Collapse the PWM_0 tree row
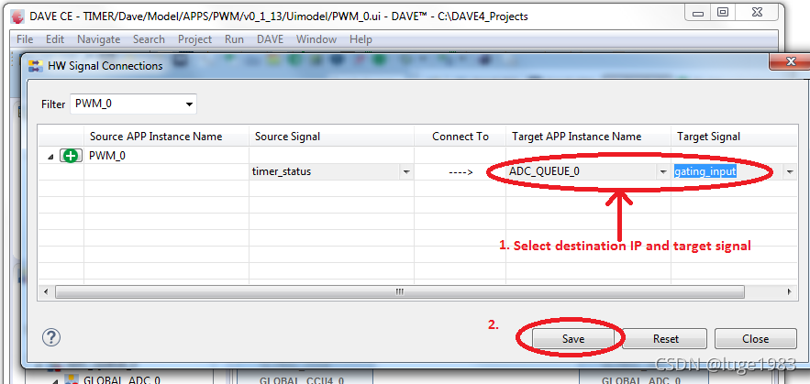The height and width of the screenshot is (384, 810). [50, 157]
